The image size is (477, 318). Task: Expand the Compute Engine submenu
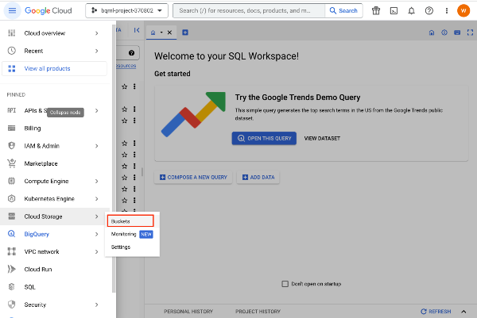[x=96, y=181]
